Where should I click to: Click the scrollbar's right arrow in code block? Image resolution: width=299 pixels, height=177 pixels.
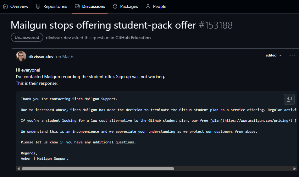pyautogui.click(x=294, y=169)
